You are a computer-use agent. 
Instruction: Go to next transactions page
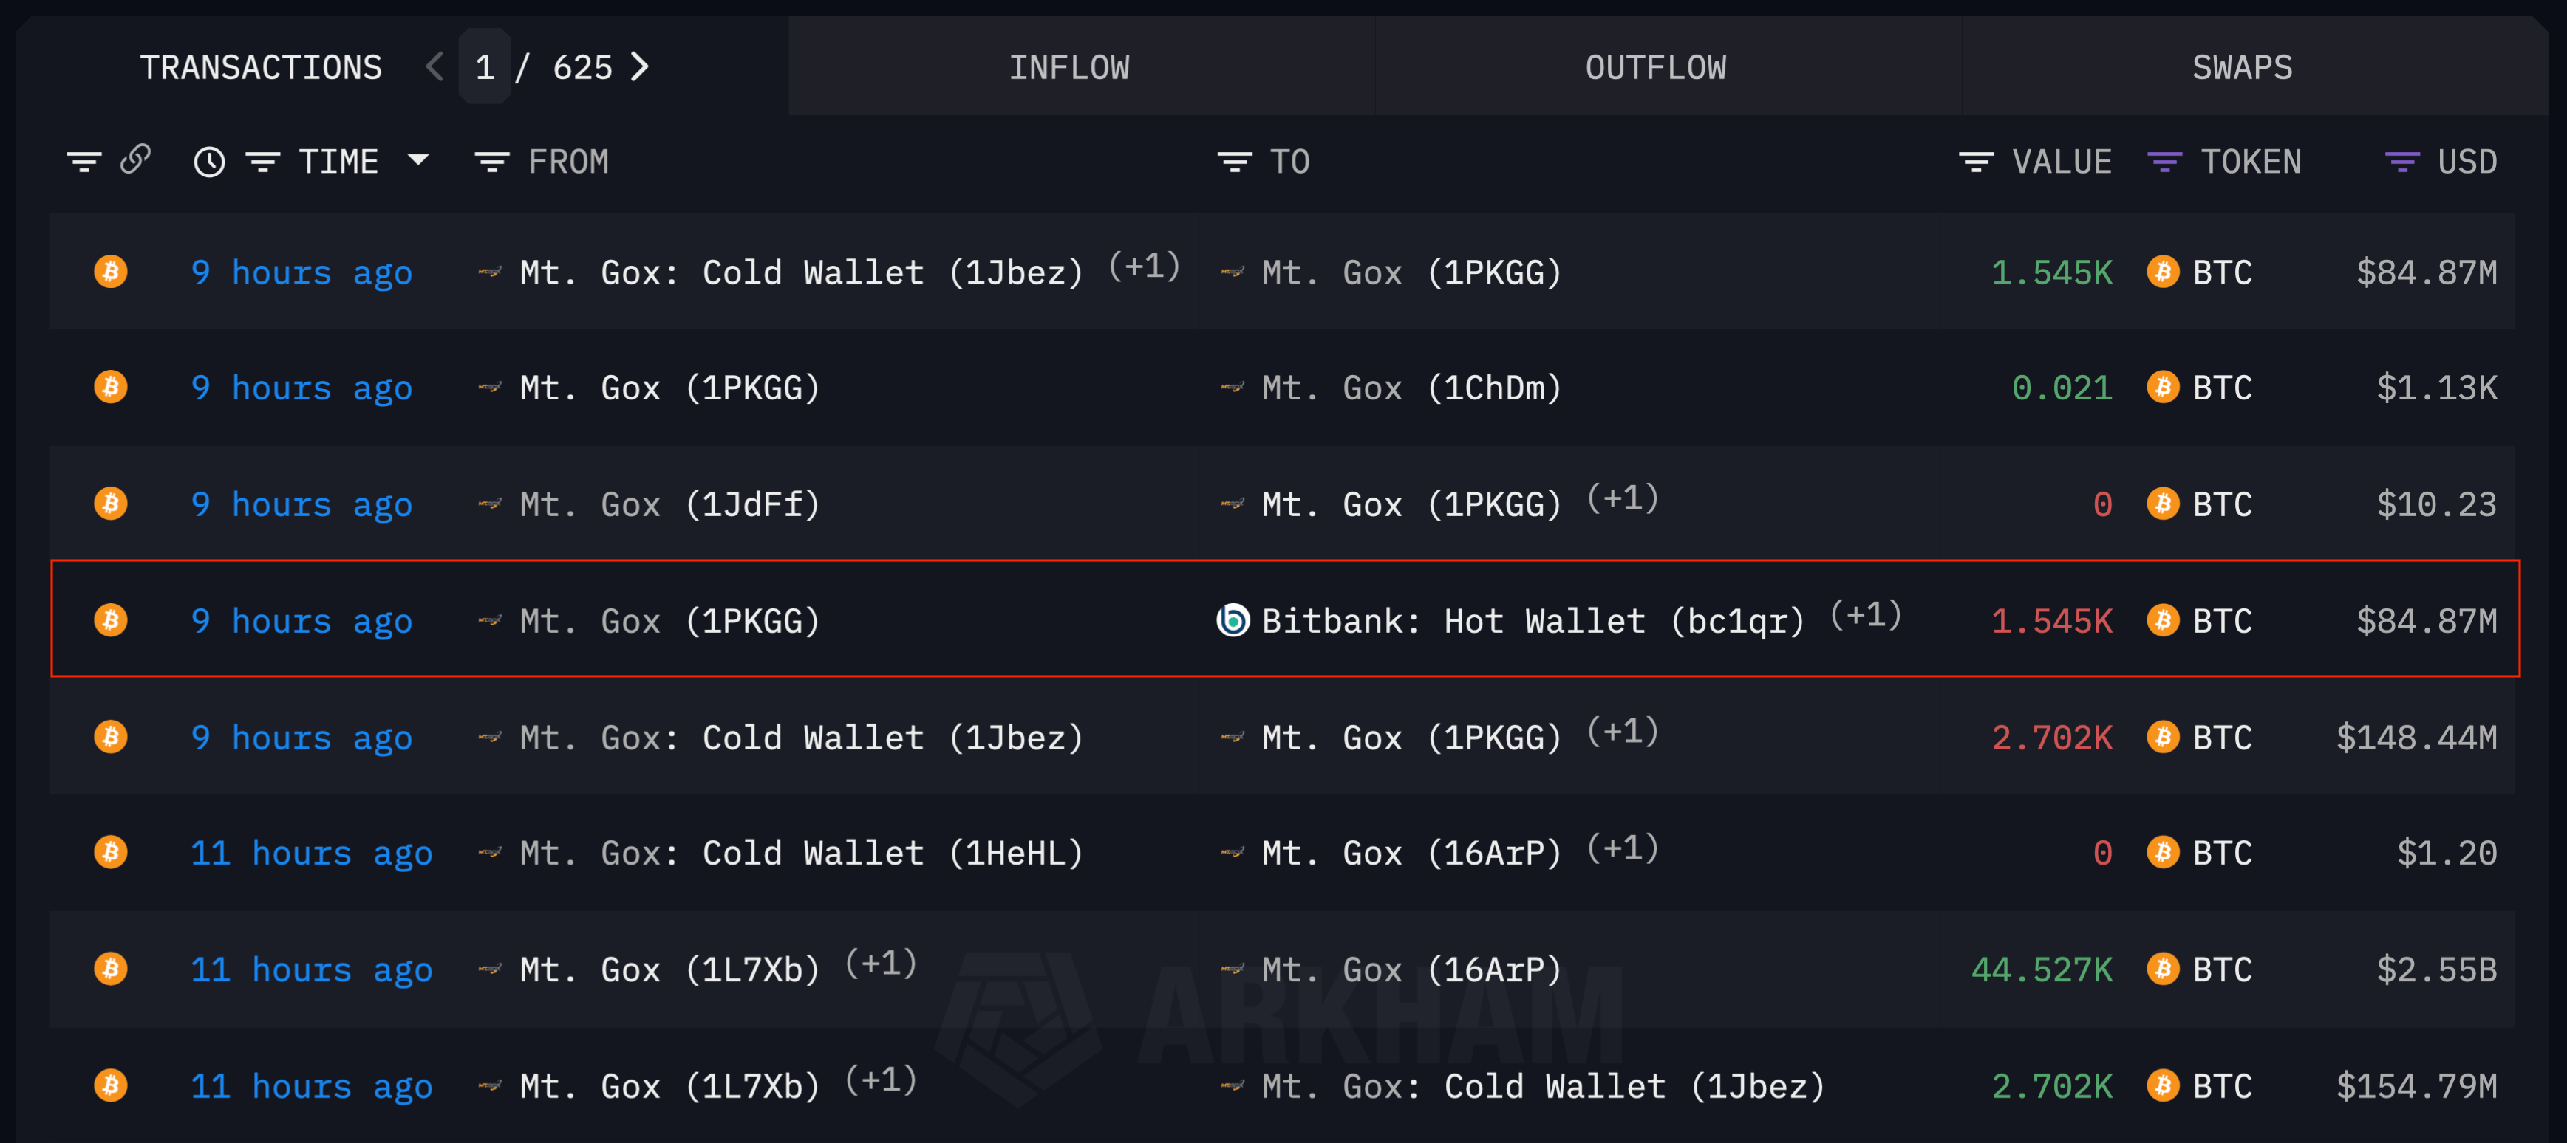[641, 66]
